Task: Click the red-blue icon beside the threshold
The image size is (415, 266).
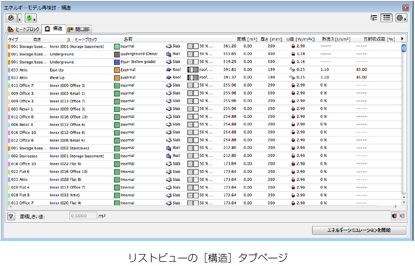Action: point(395,216)
